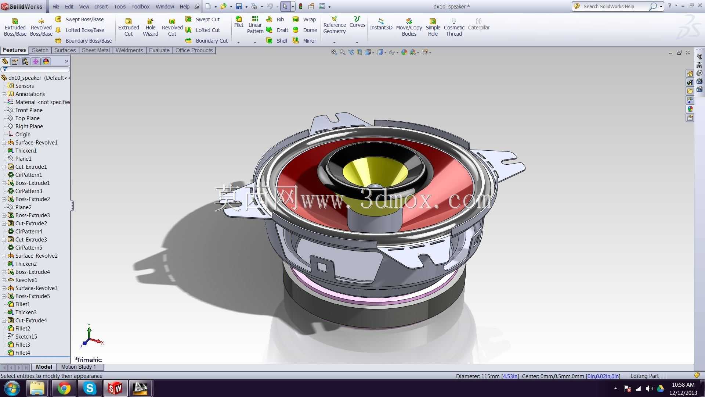This screenshot has width=705, height=397.
Task: Open the PropertyManager tab
Action: tap(15, 61)
